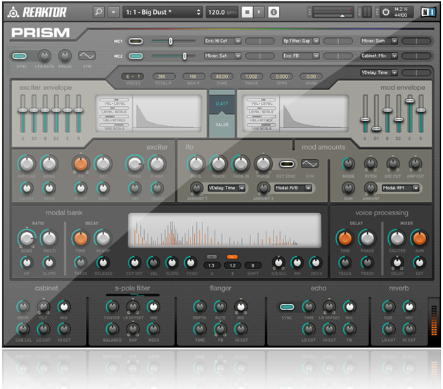This screenshot has width=443, height=389.
Task: Toggle the orange modal bank B button
Action: pyautogui.click(x=232, y=257)
